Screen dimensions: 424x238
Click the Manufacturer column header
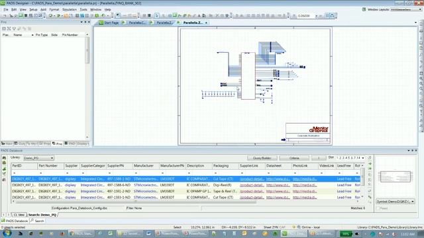(x=146, y=166)
